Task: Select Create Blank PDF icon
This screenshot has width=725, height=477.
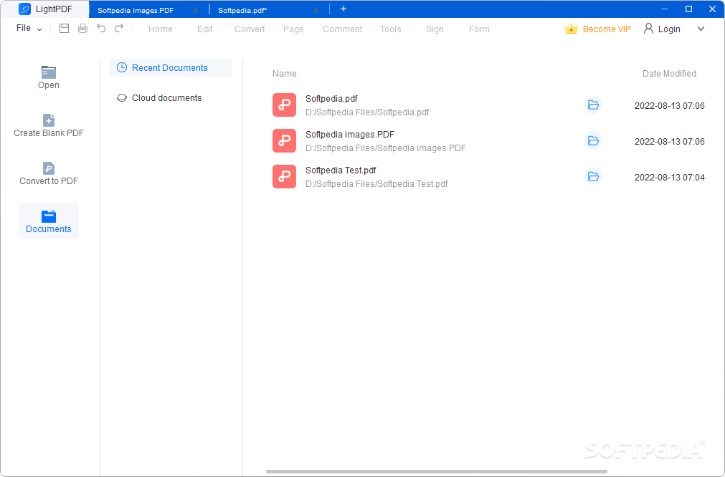Action: pos(49,120)
